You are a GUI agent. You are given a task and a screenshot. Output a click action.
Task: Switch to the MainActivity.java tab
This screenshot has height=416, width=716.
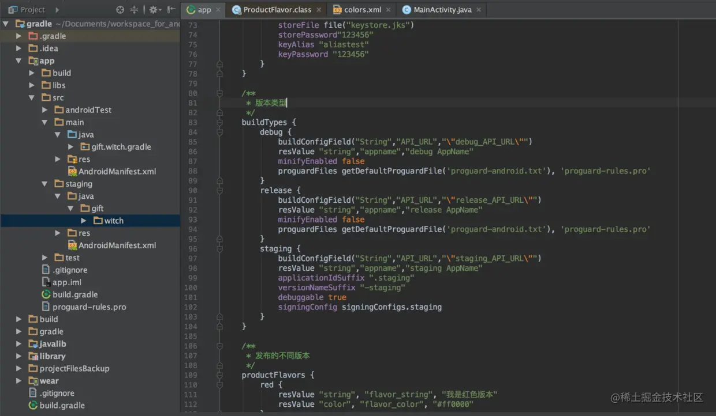tap(442, 10)
